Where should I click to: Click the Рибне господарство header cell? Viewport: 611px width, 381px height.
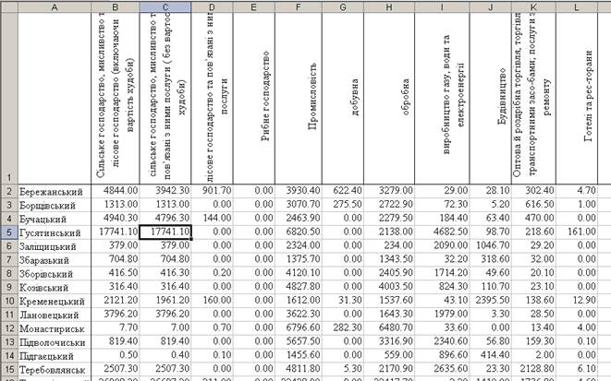(x=253, y=99)
